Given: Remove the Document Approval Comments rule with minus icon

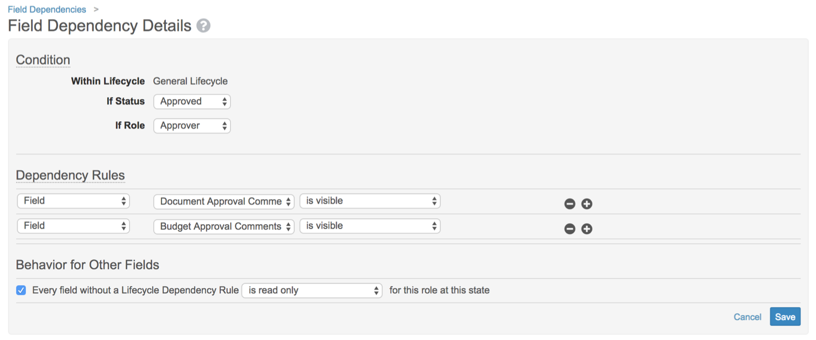Looking at the screenshot, I should click(570, 204).
